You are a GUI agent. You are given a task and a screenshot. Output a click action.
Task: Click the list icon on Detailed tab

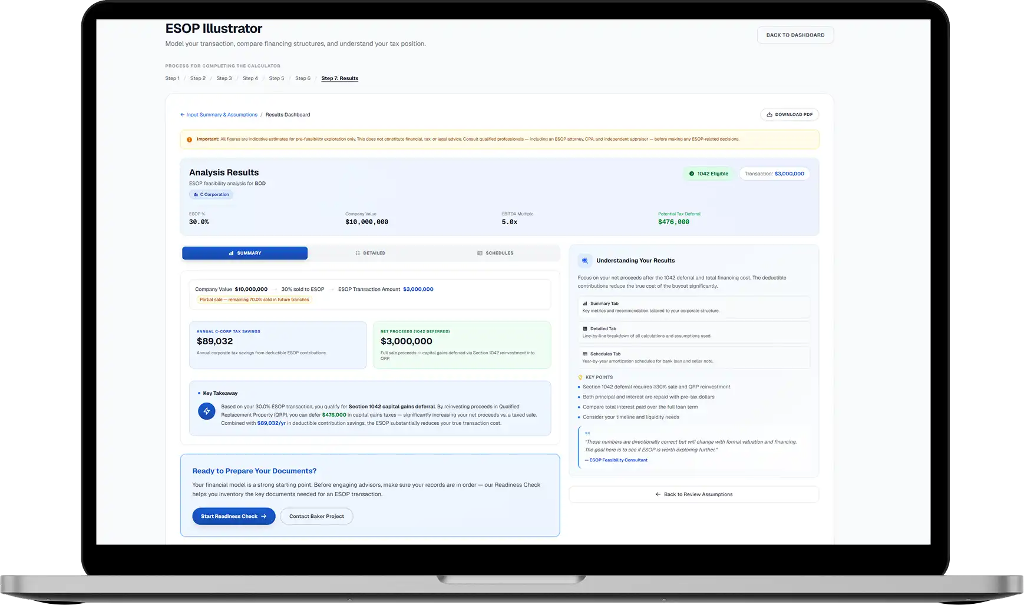point(358,253)
